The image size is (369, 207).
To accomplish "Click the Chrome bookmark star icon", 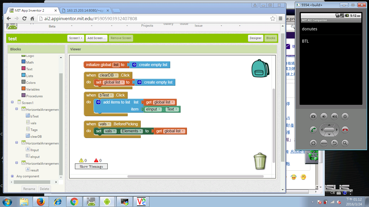I will (x=273, y=19).
